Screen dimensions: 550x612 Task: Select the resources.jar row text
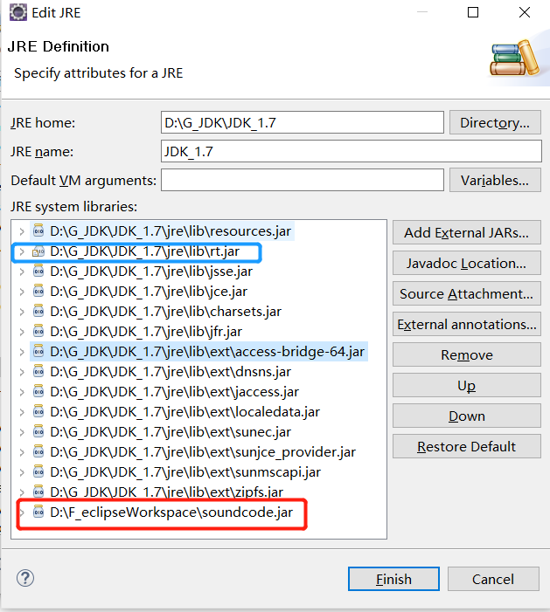[171, 231]
